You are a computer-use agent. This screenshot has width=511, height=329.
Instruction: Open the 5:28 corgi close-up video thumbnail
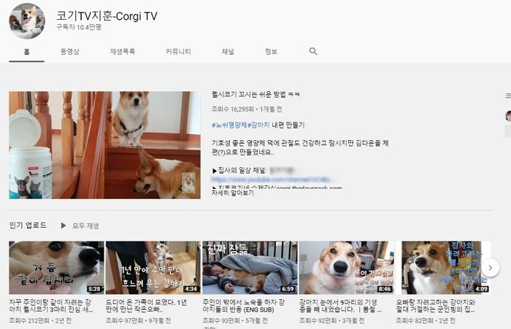coord(56,268)
